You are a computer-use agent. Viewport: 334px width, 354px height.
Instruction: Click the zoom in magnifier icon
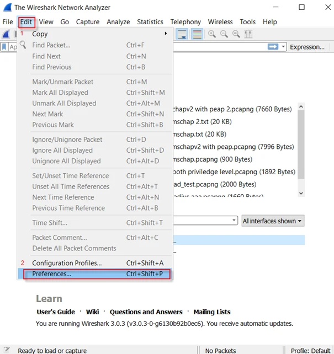(212, 34)
